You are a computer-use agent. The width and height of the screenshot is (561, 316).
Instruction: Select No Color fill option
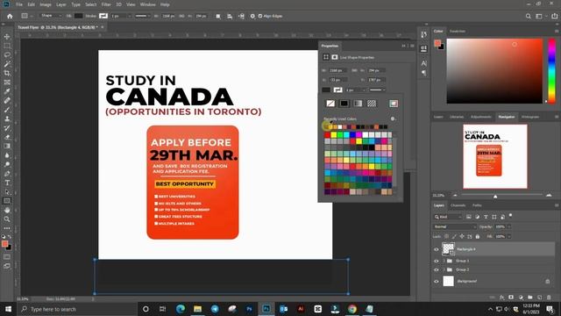[330, 104]
